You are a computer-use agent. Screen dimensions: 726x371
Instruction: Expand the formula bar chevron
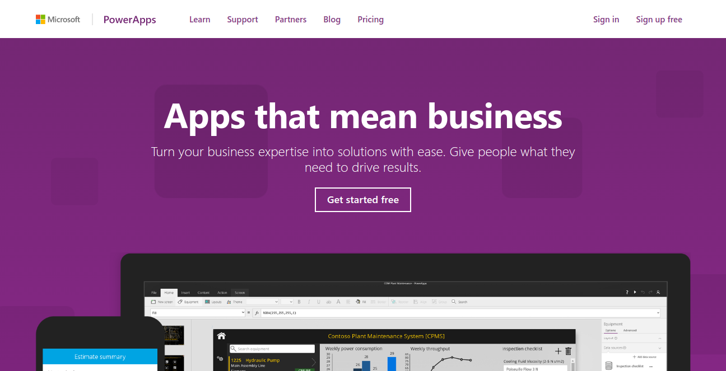tap(658, 313)
